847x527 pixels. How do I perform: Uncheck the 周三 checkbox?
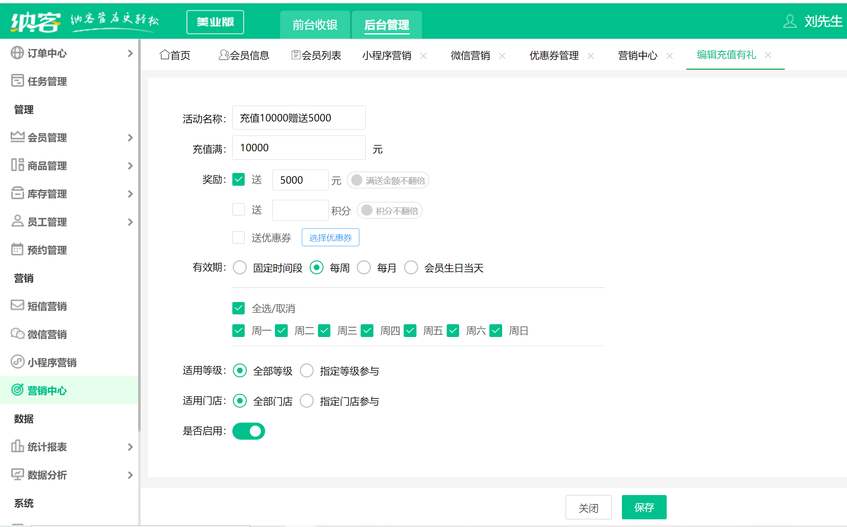324,331
